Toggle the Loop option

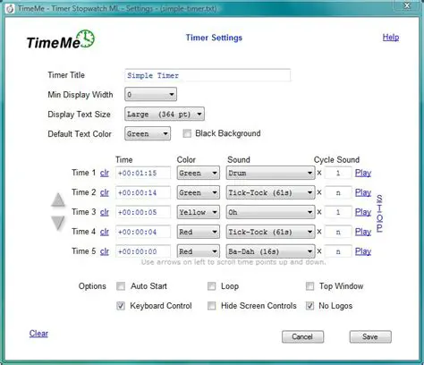[211, 286]
